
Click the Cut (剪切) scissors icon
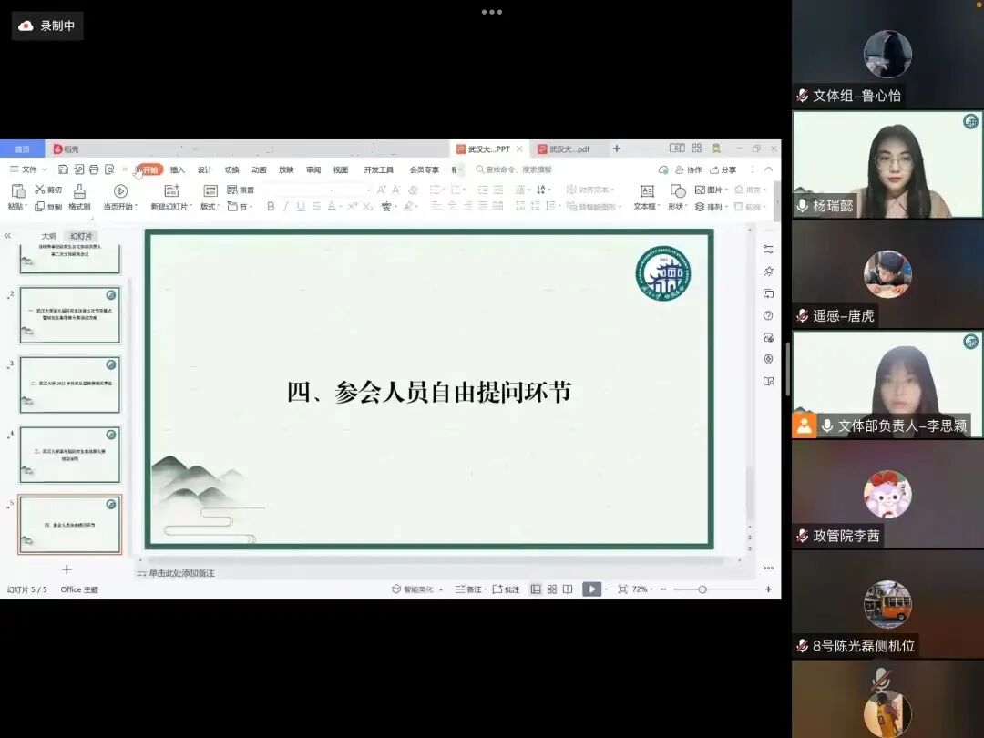[x=40, y=189]
